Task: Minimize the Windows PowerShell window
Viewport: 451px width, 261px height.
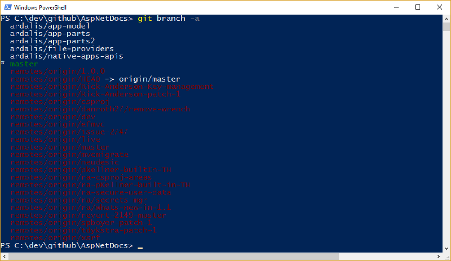Action: coord(396,7)
